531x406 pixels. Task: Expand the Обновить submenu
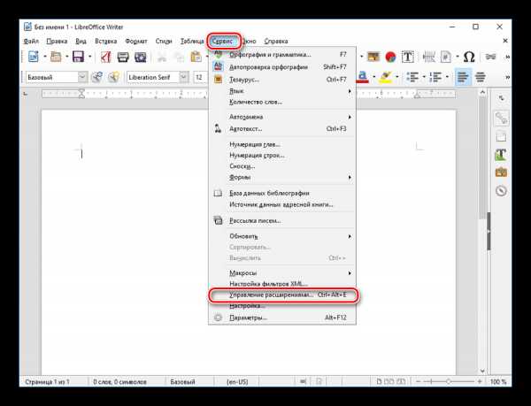pyautogui.click(x=282, y=236)
